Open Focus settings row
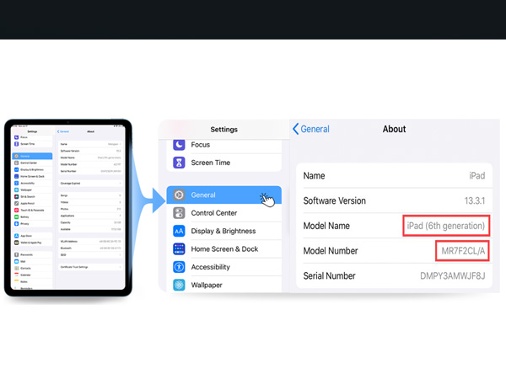This screenshot has width=506, height=379. point(224,145)
